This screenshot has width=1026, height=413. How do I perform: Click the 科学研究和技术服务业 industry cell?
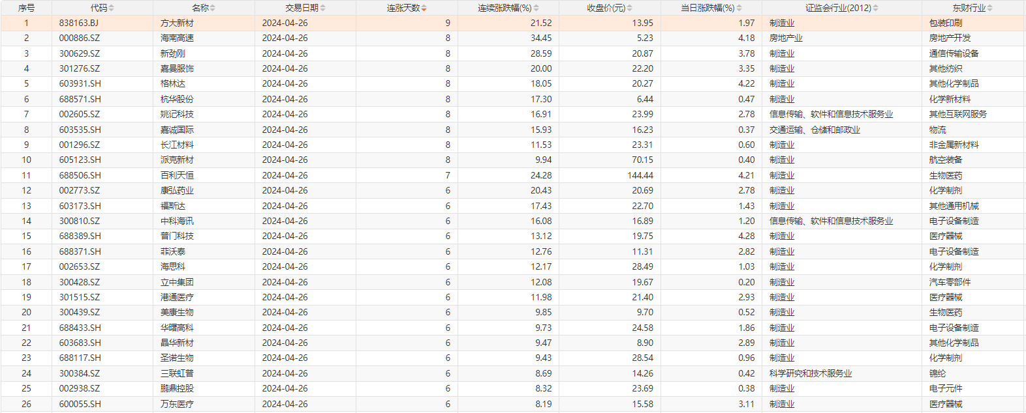pyautogui.click(x=811, y=373)
